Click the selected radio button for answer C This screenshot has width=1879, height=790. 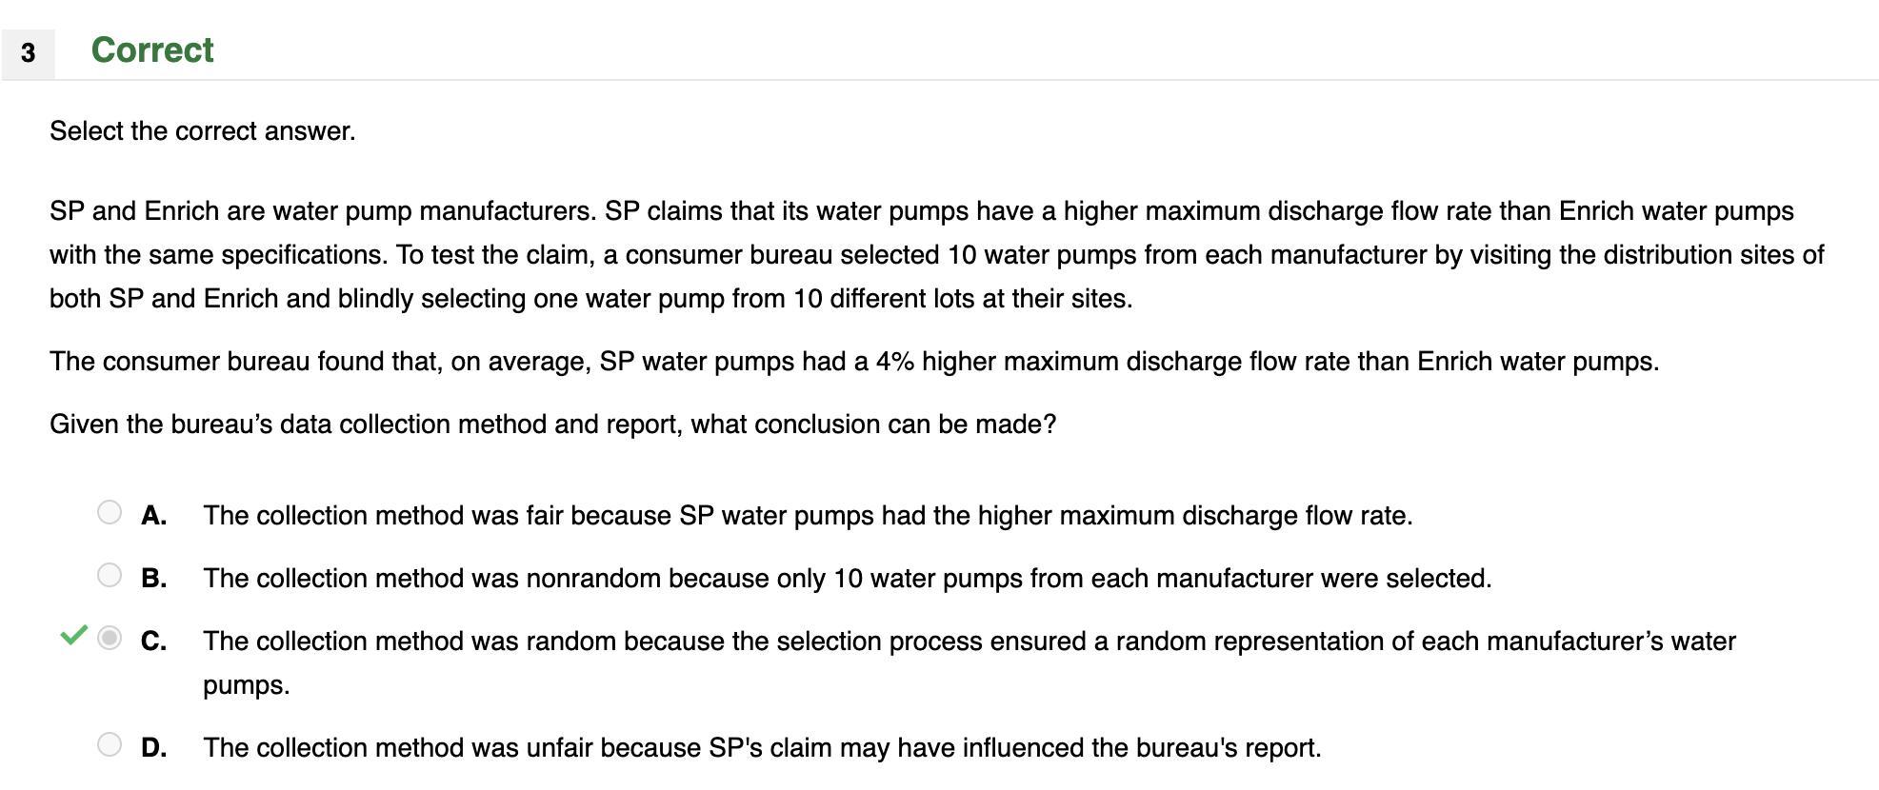pos(110,638)
